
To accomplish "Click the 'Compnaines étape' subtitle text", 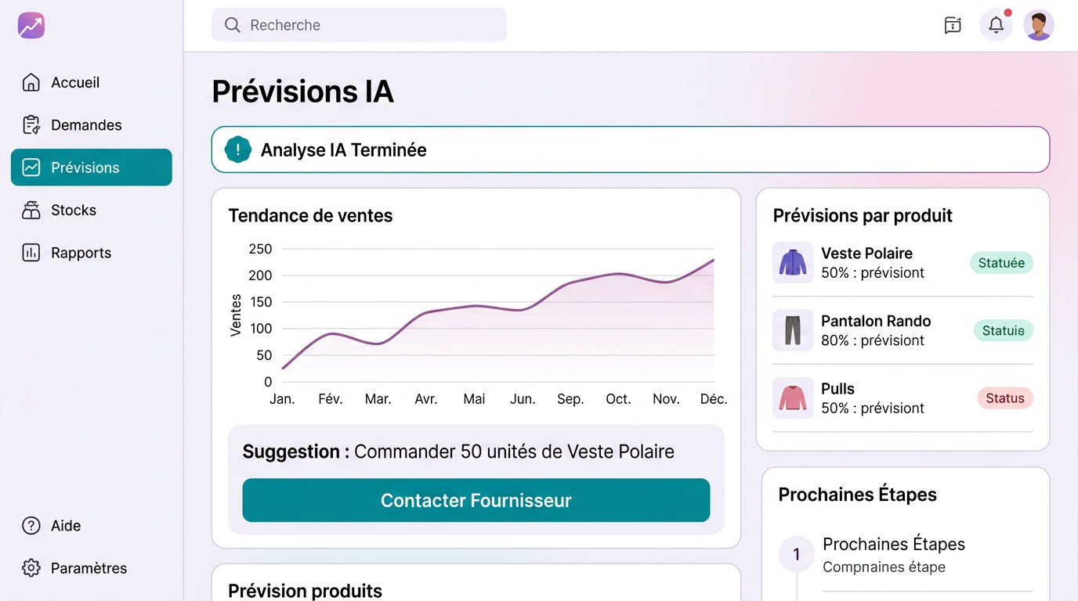I will tap(884, 567).
